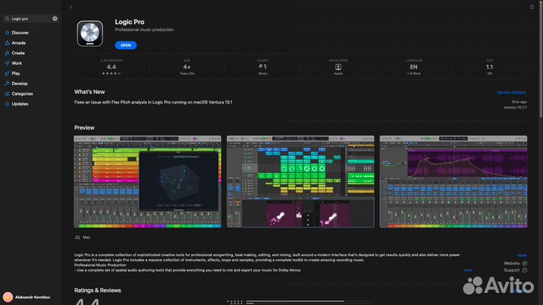The image size is (543, 305).
Task: Click the #1 Music chart ranking
Action: pos(262,67)
